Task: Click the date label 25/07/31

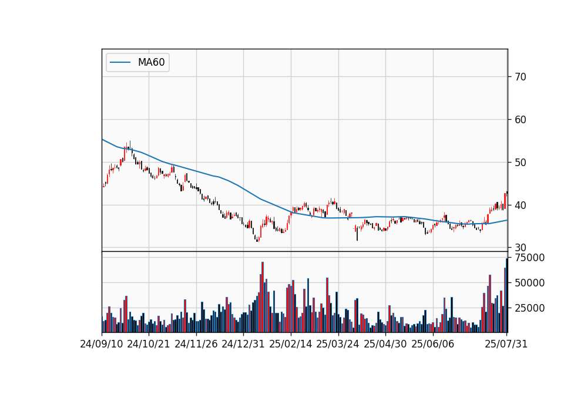Action: click(506, 344)
